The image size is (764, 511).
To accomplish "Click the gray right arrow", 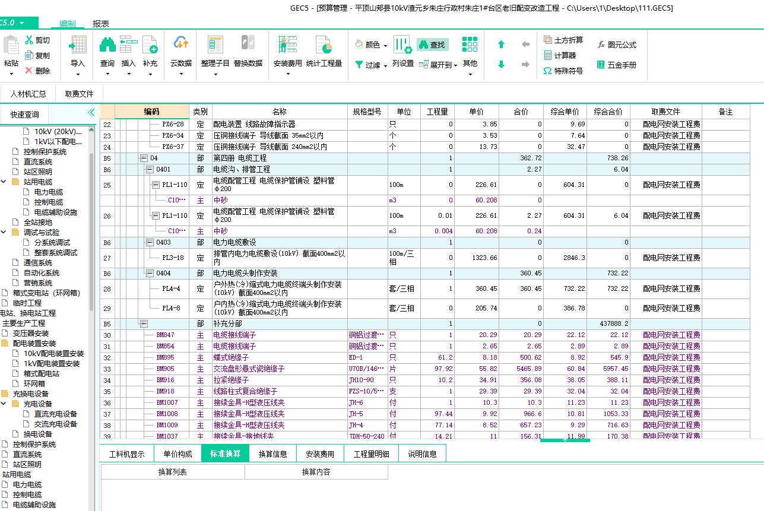I will coord(525,65).
